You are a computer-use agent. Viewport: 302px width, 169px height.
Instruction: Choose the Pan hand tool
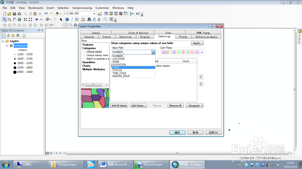pos(14,19)
